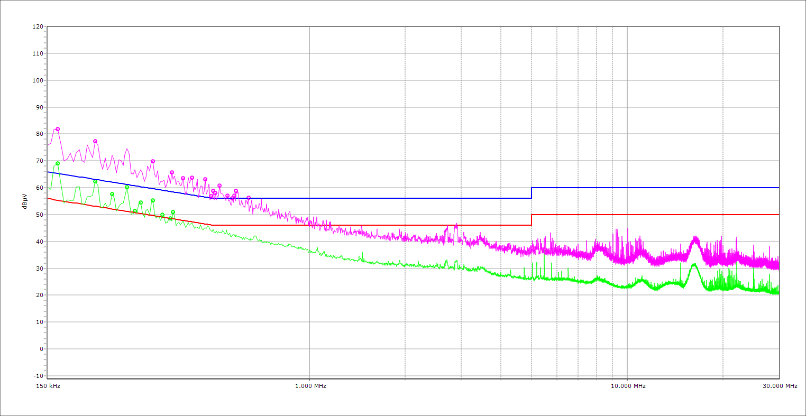
Task: Click the blue limit line's vertical step up to 60 dBµV
Action: 532,193
